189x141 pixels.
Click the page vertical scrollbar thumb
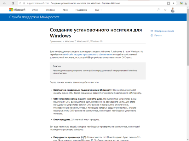click(x=188, y=37)
